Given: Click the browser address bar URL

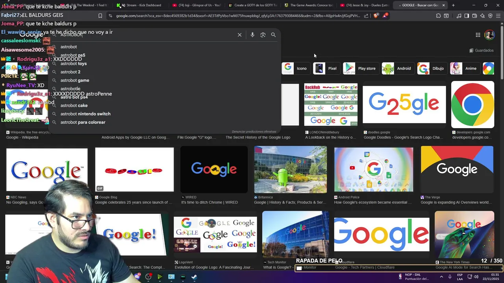Looking at the screenshot, I should click(238, 16).
